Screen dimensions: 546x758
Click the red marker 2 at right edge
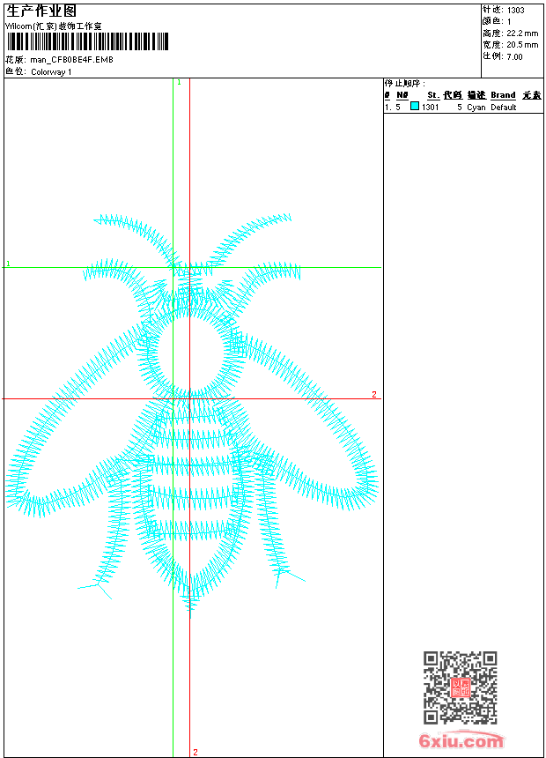374,395
